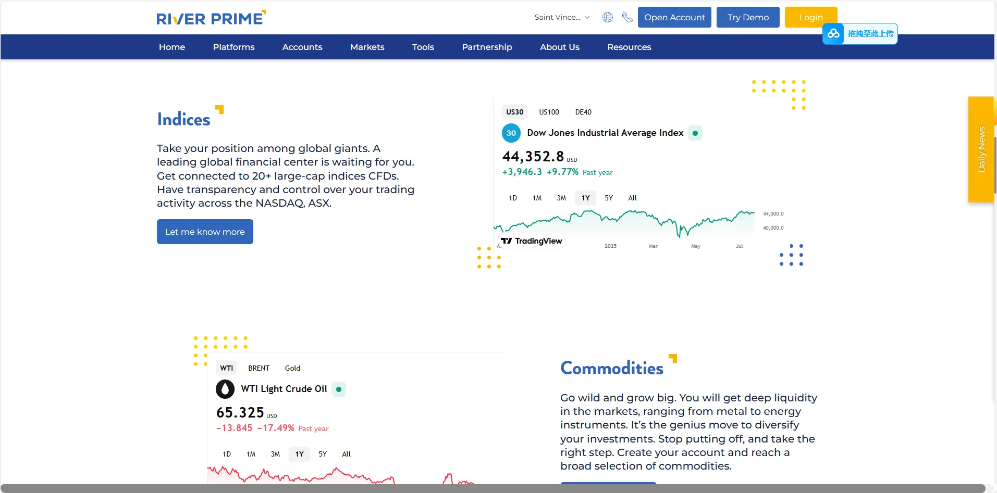997x493 pixels.
Task: Click the Login button
Action: (811, 17)
